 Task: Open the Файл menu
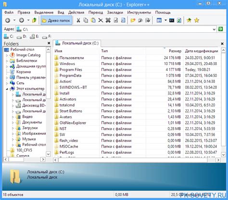[9, 13]
